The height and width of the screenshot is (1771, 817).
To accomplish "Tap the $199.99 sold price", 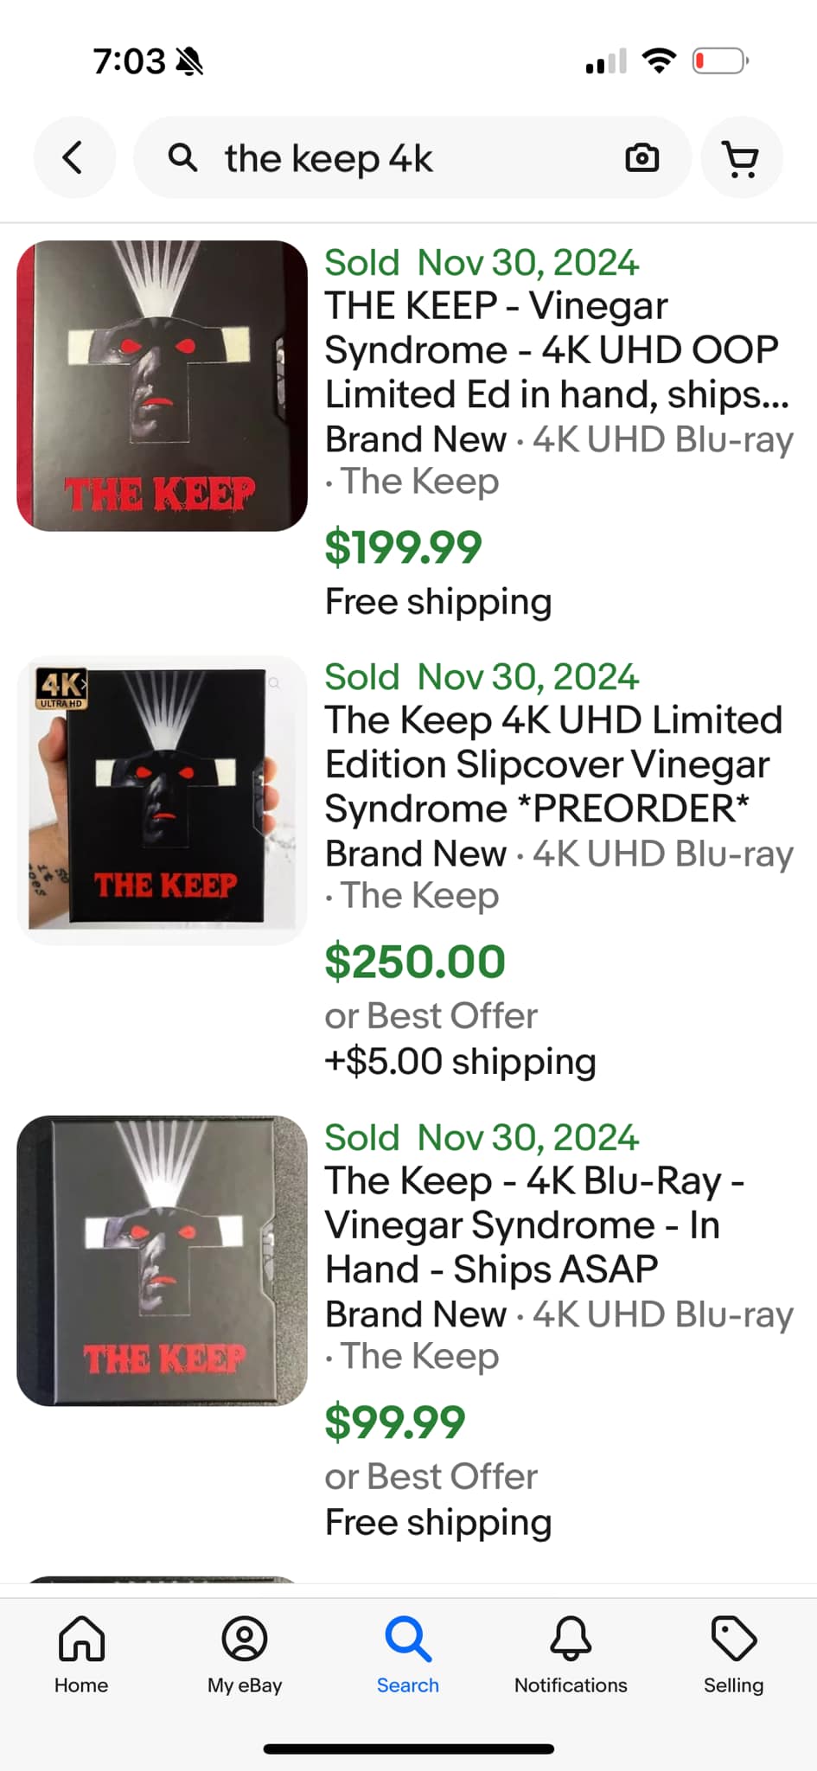I will pyautogui.click(x=403, y=547).
